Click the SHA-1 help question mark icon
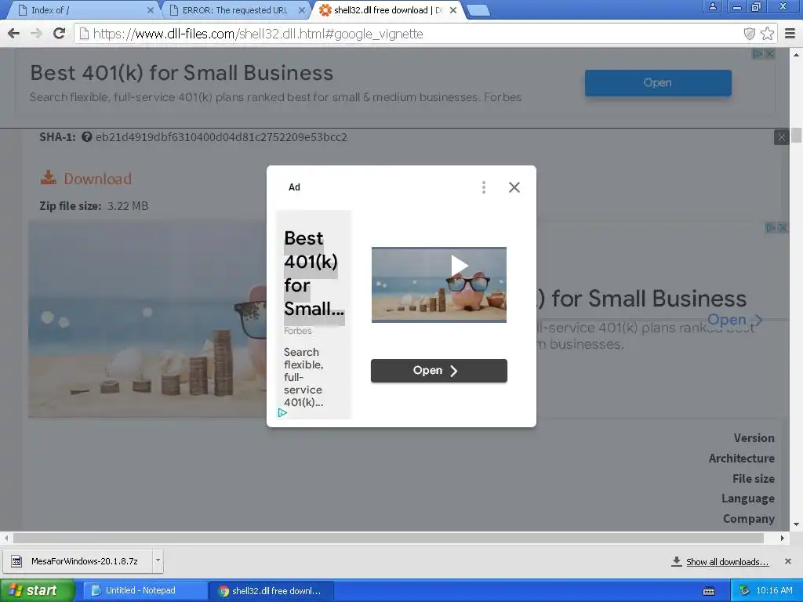The height and width of the screenshot is (602, 803). coord(86,136)
